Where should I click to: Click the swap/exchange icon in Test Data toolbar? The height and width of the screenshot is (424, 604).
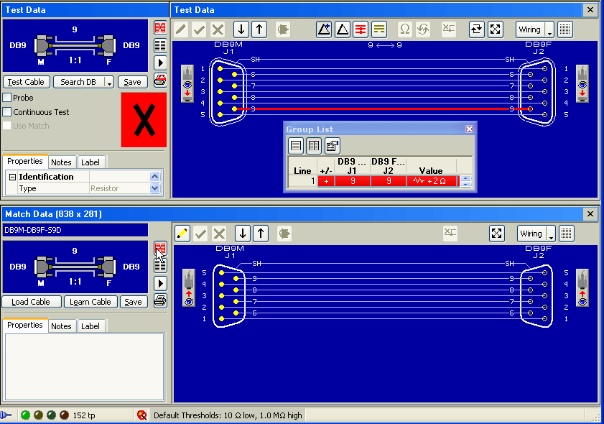click(x=475, y=29)
